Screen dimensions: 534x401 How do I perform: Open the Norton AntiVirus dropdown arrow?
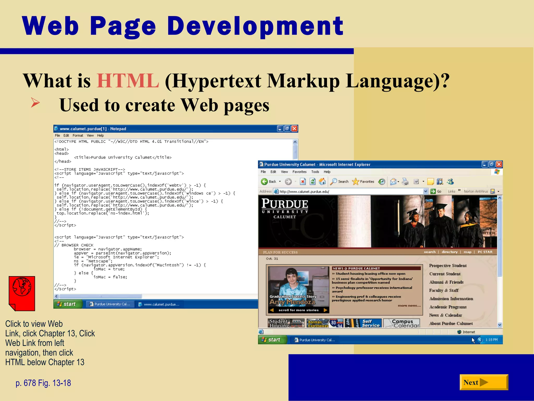[498, 191]
